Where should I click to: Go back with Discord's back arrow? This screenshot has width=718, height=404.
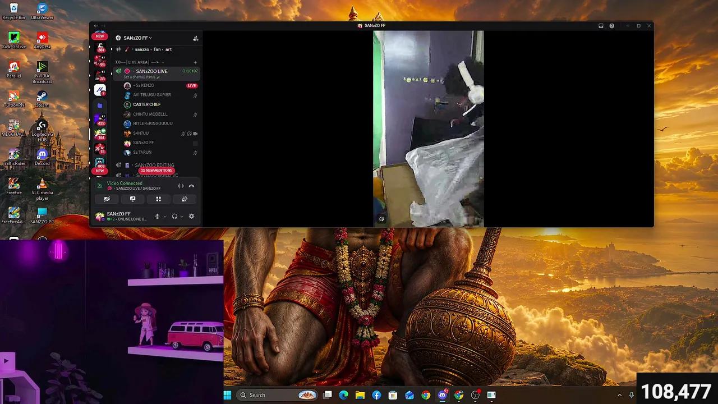click(x=96, y=26)
